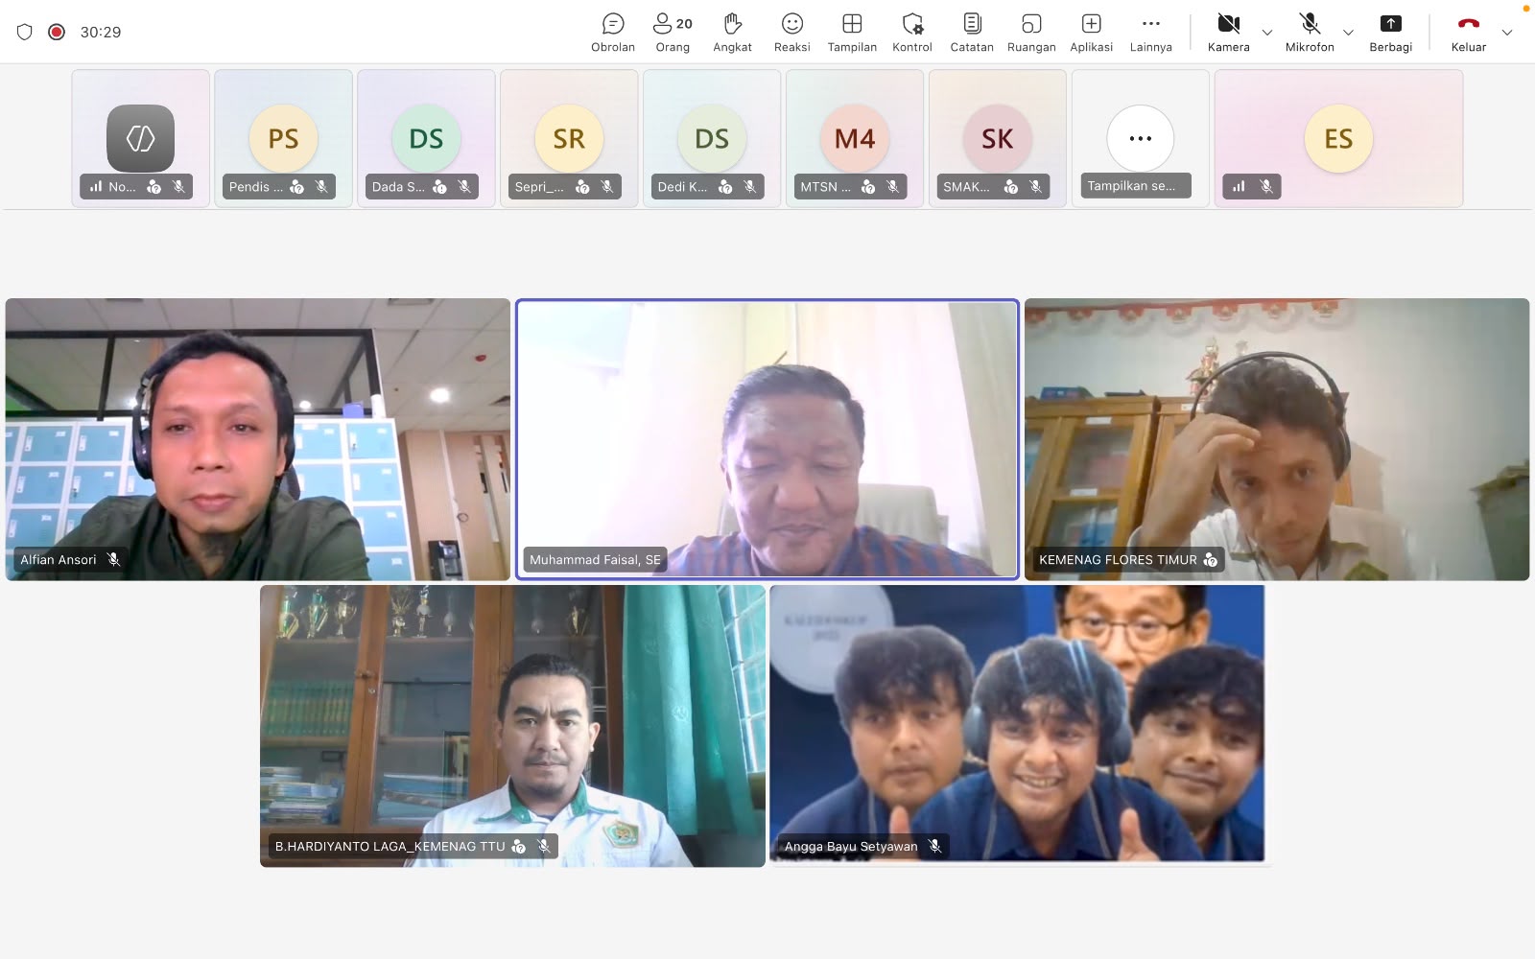Select the SK SMAK participant tile

click(998, 138)
